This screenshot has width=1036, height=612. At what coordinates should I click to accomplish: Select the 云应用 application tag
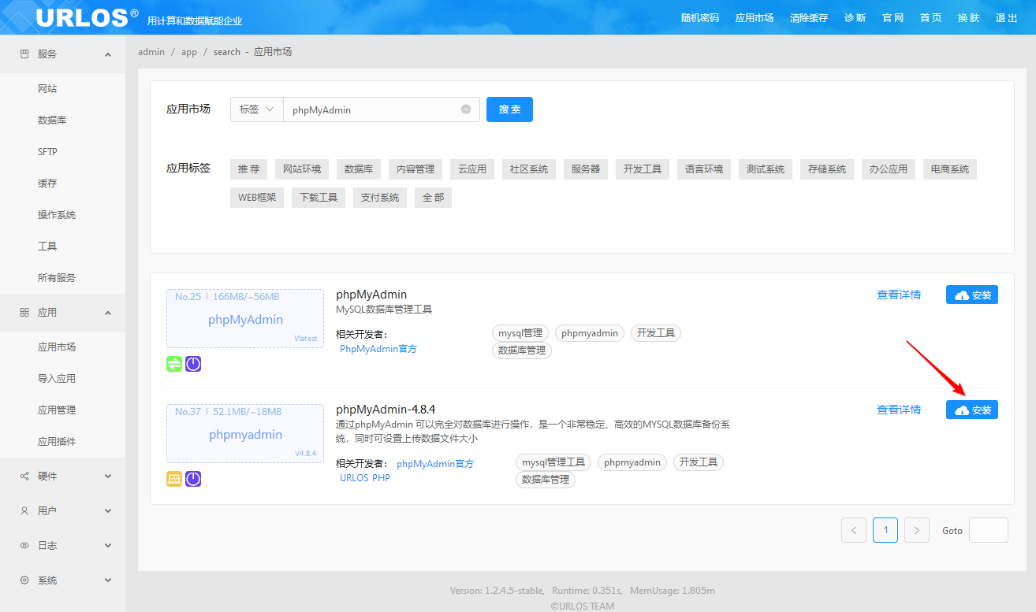click(x=472, y=169)
